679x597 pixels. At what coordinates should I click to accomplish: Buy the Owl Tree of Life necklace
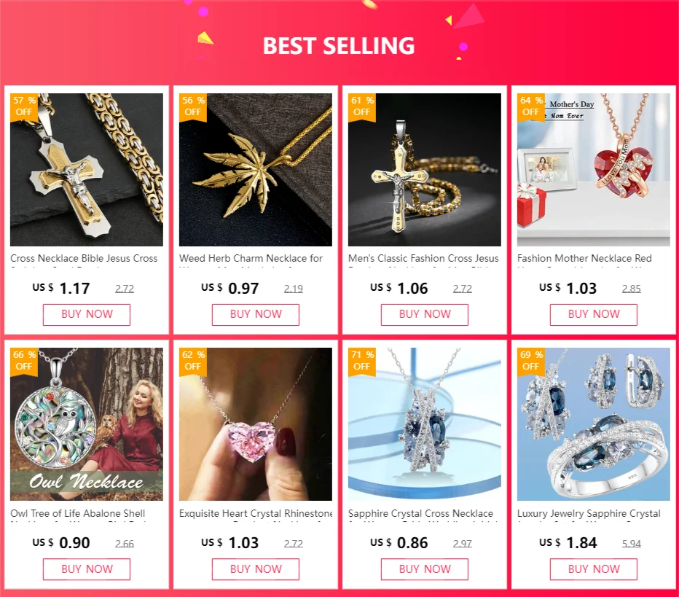[87, 569]
